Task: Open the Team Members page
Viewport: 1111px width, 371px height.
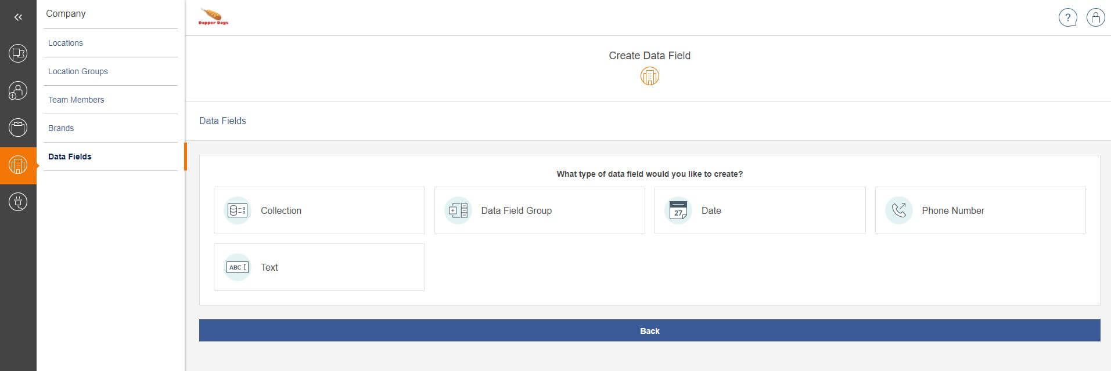Action: tap(76, 100)
